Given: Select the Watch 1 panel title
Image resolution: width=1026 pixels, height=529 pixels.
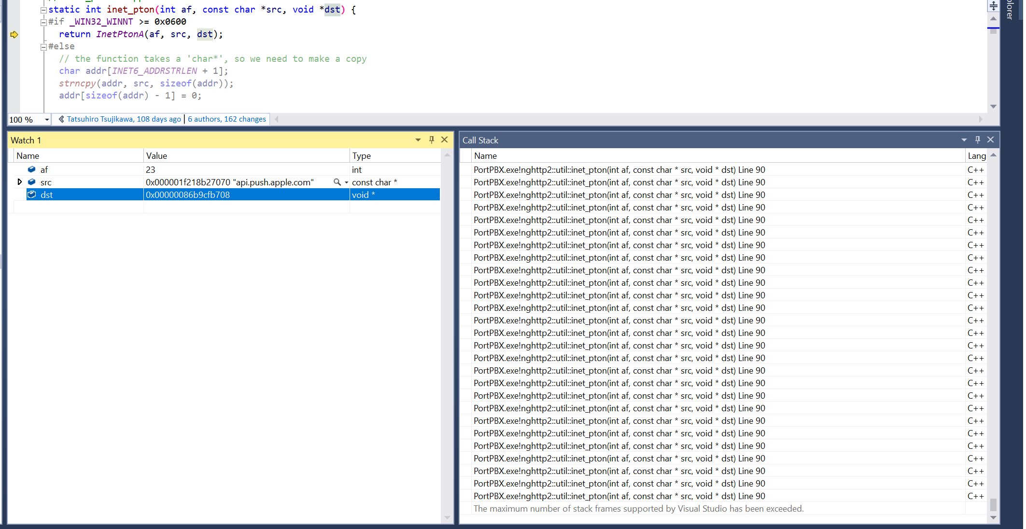Looking at the screenshot, I should click(x=26, y=140).
